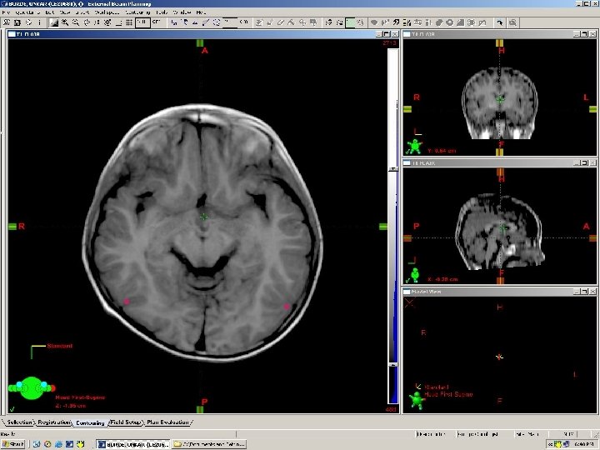The image size is (600, 450).
Task: Click the orange handle beside the A in sagittal view
Action: point(592,238)
